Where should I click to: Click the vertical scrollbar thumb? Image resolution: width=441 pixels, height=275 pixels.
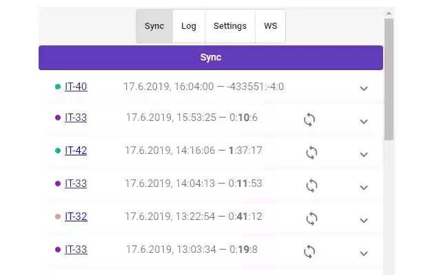pos(389,79)
